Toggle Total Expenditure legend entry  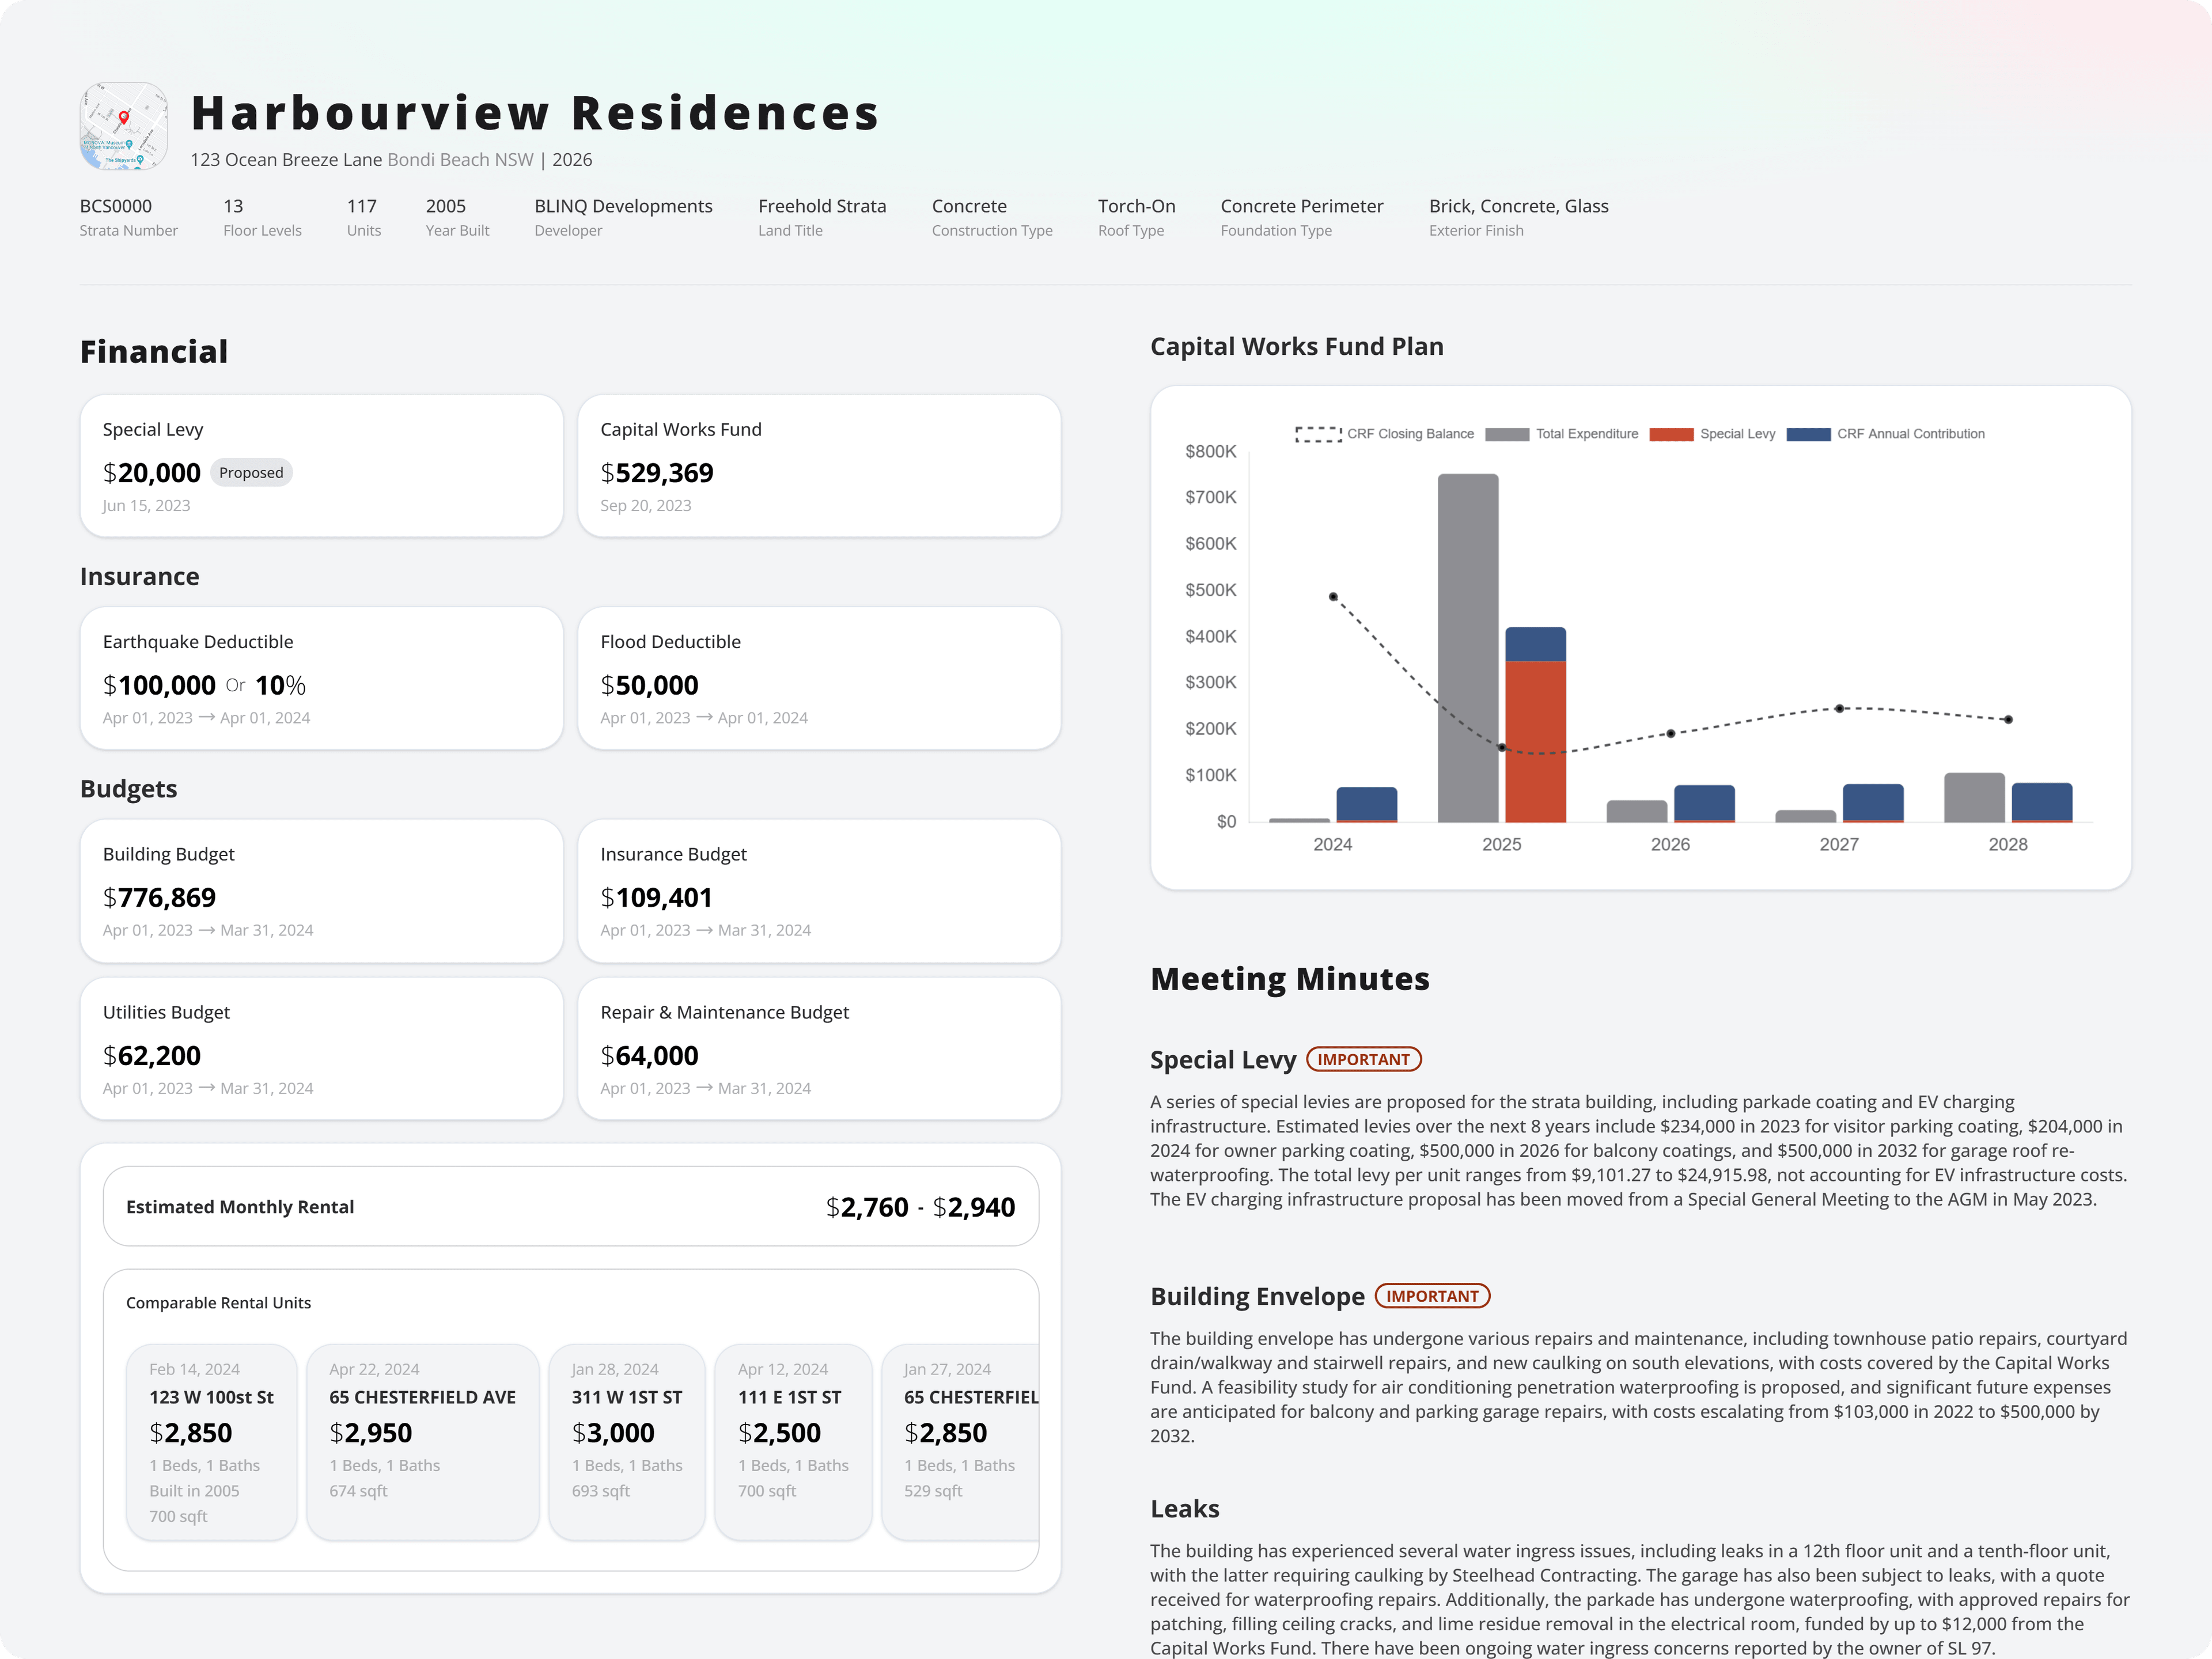pyautogui.click(x=1561, y=434)
